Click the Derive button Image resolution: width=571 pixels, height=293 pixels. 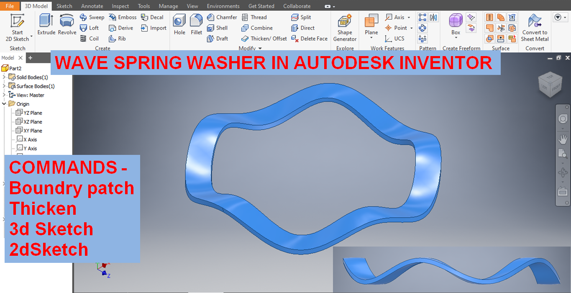[120, 28]
